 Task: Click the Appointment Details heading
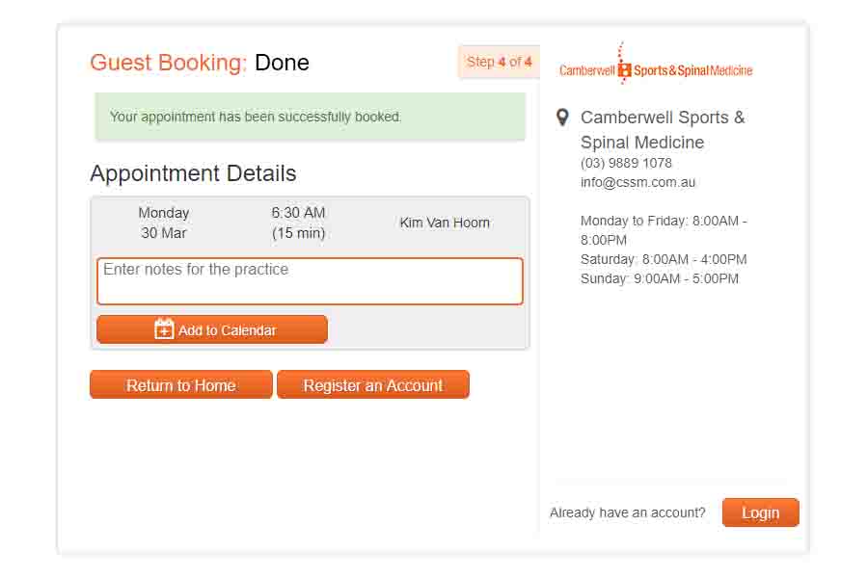click(x=193, y=173)
